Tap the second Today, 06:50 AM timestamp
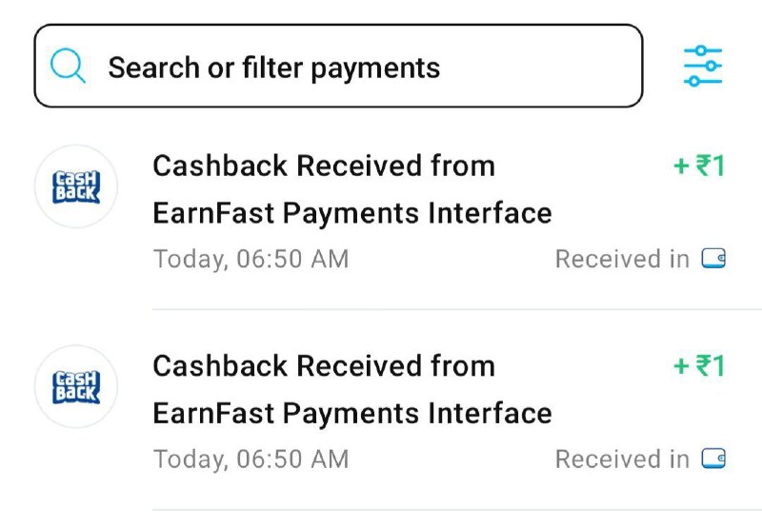This screenshot has height=527, width=762. (x=251, y=459)
